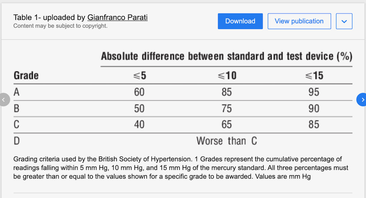Click the value 75 in Grade B row
Image resolution: width=366 pixels, height=198 pixels.
pyautogui.click(x=227, y=108)
